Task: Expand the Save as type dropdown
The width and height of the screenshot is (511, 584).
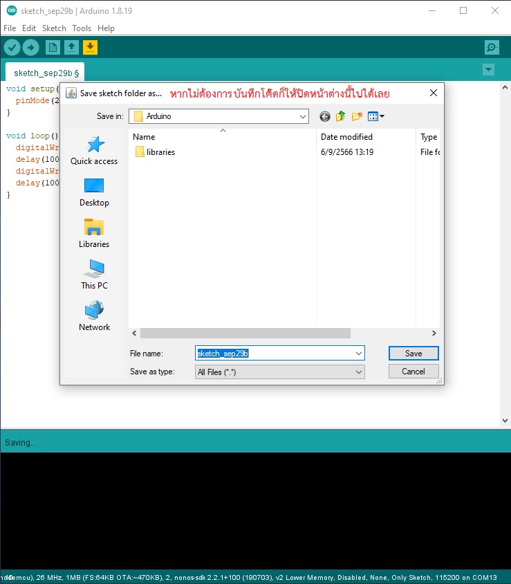Action: (x=359, y=372)
